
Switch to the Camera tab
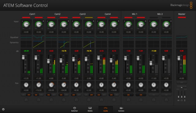(x=121, y=109)
